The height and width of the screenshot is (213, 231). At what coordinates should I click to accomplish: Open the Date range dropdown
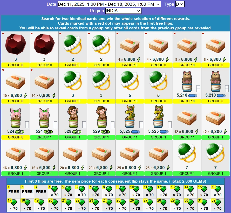coord(109,4)
